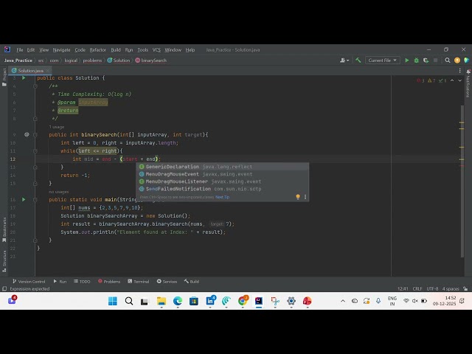
Task: Click the errors count indicator
Action: coord(420,80)
